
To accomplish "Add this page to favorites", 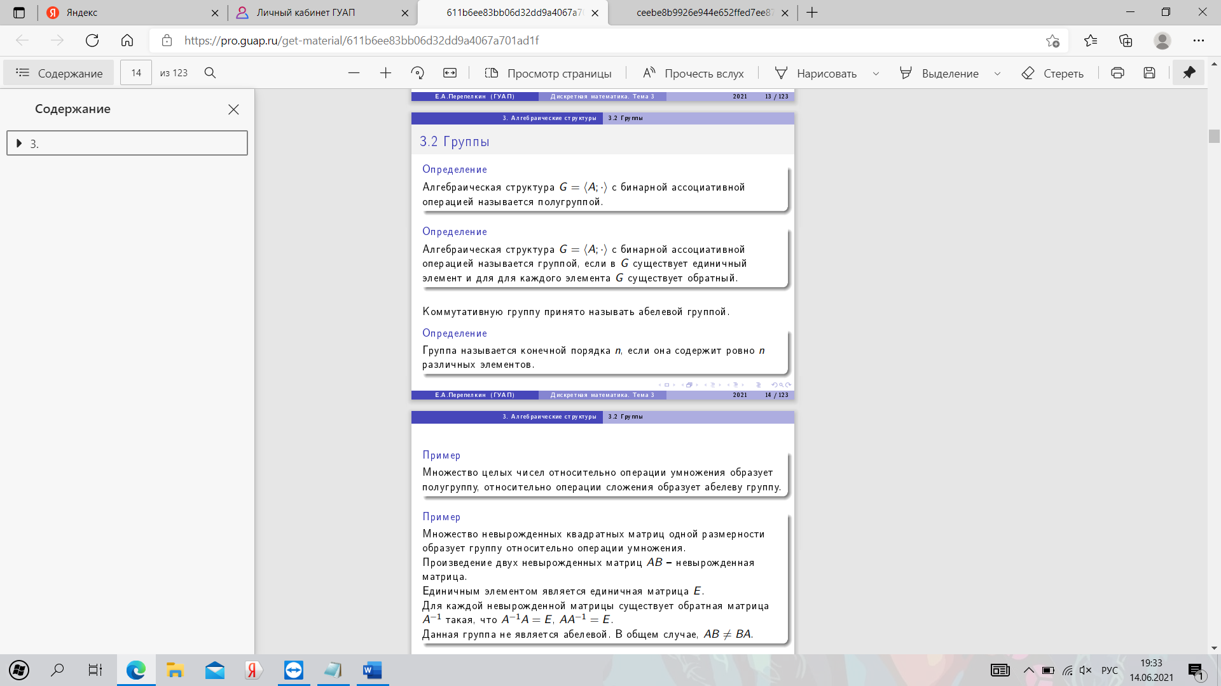I will (x=1052, y=41).
